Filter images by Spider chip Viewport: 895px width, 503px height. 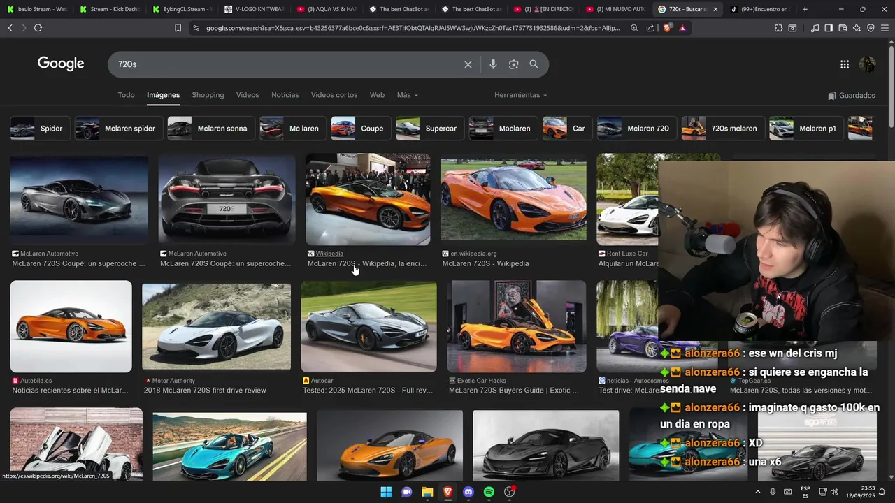[x=41, y=129]
